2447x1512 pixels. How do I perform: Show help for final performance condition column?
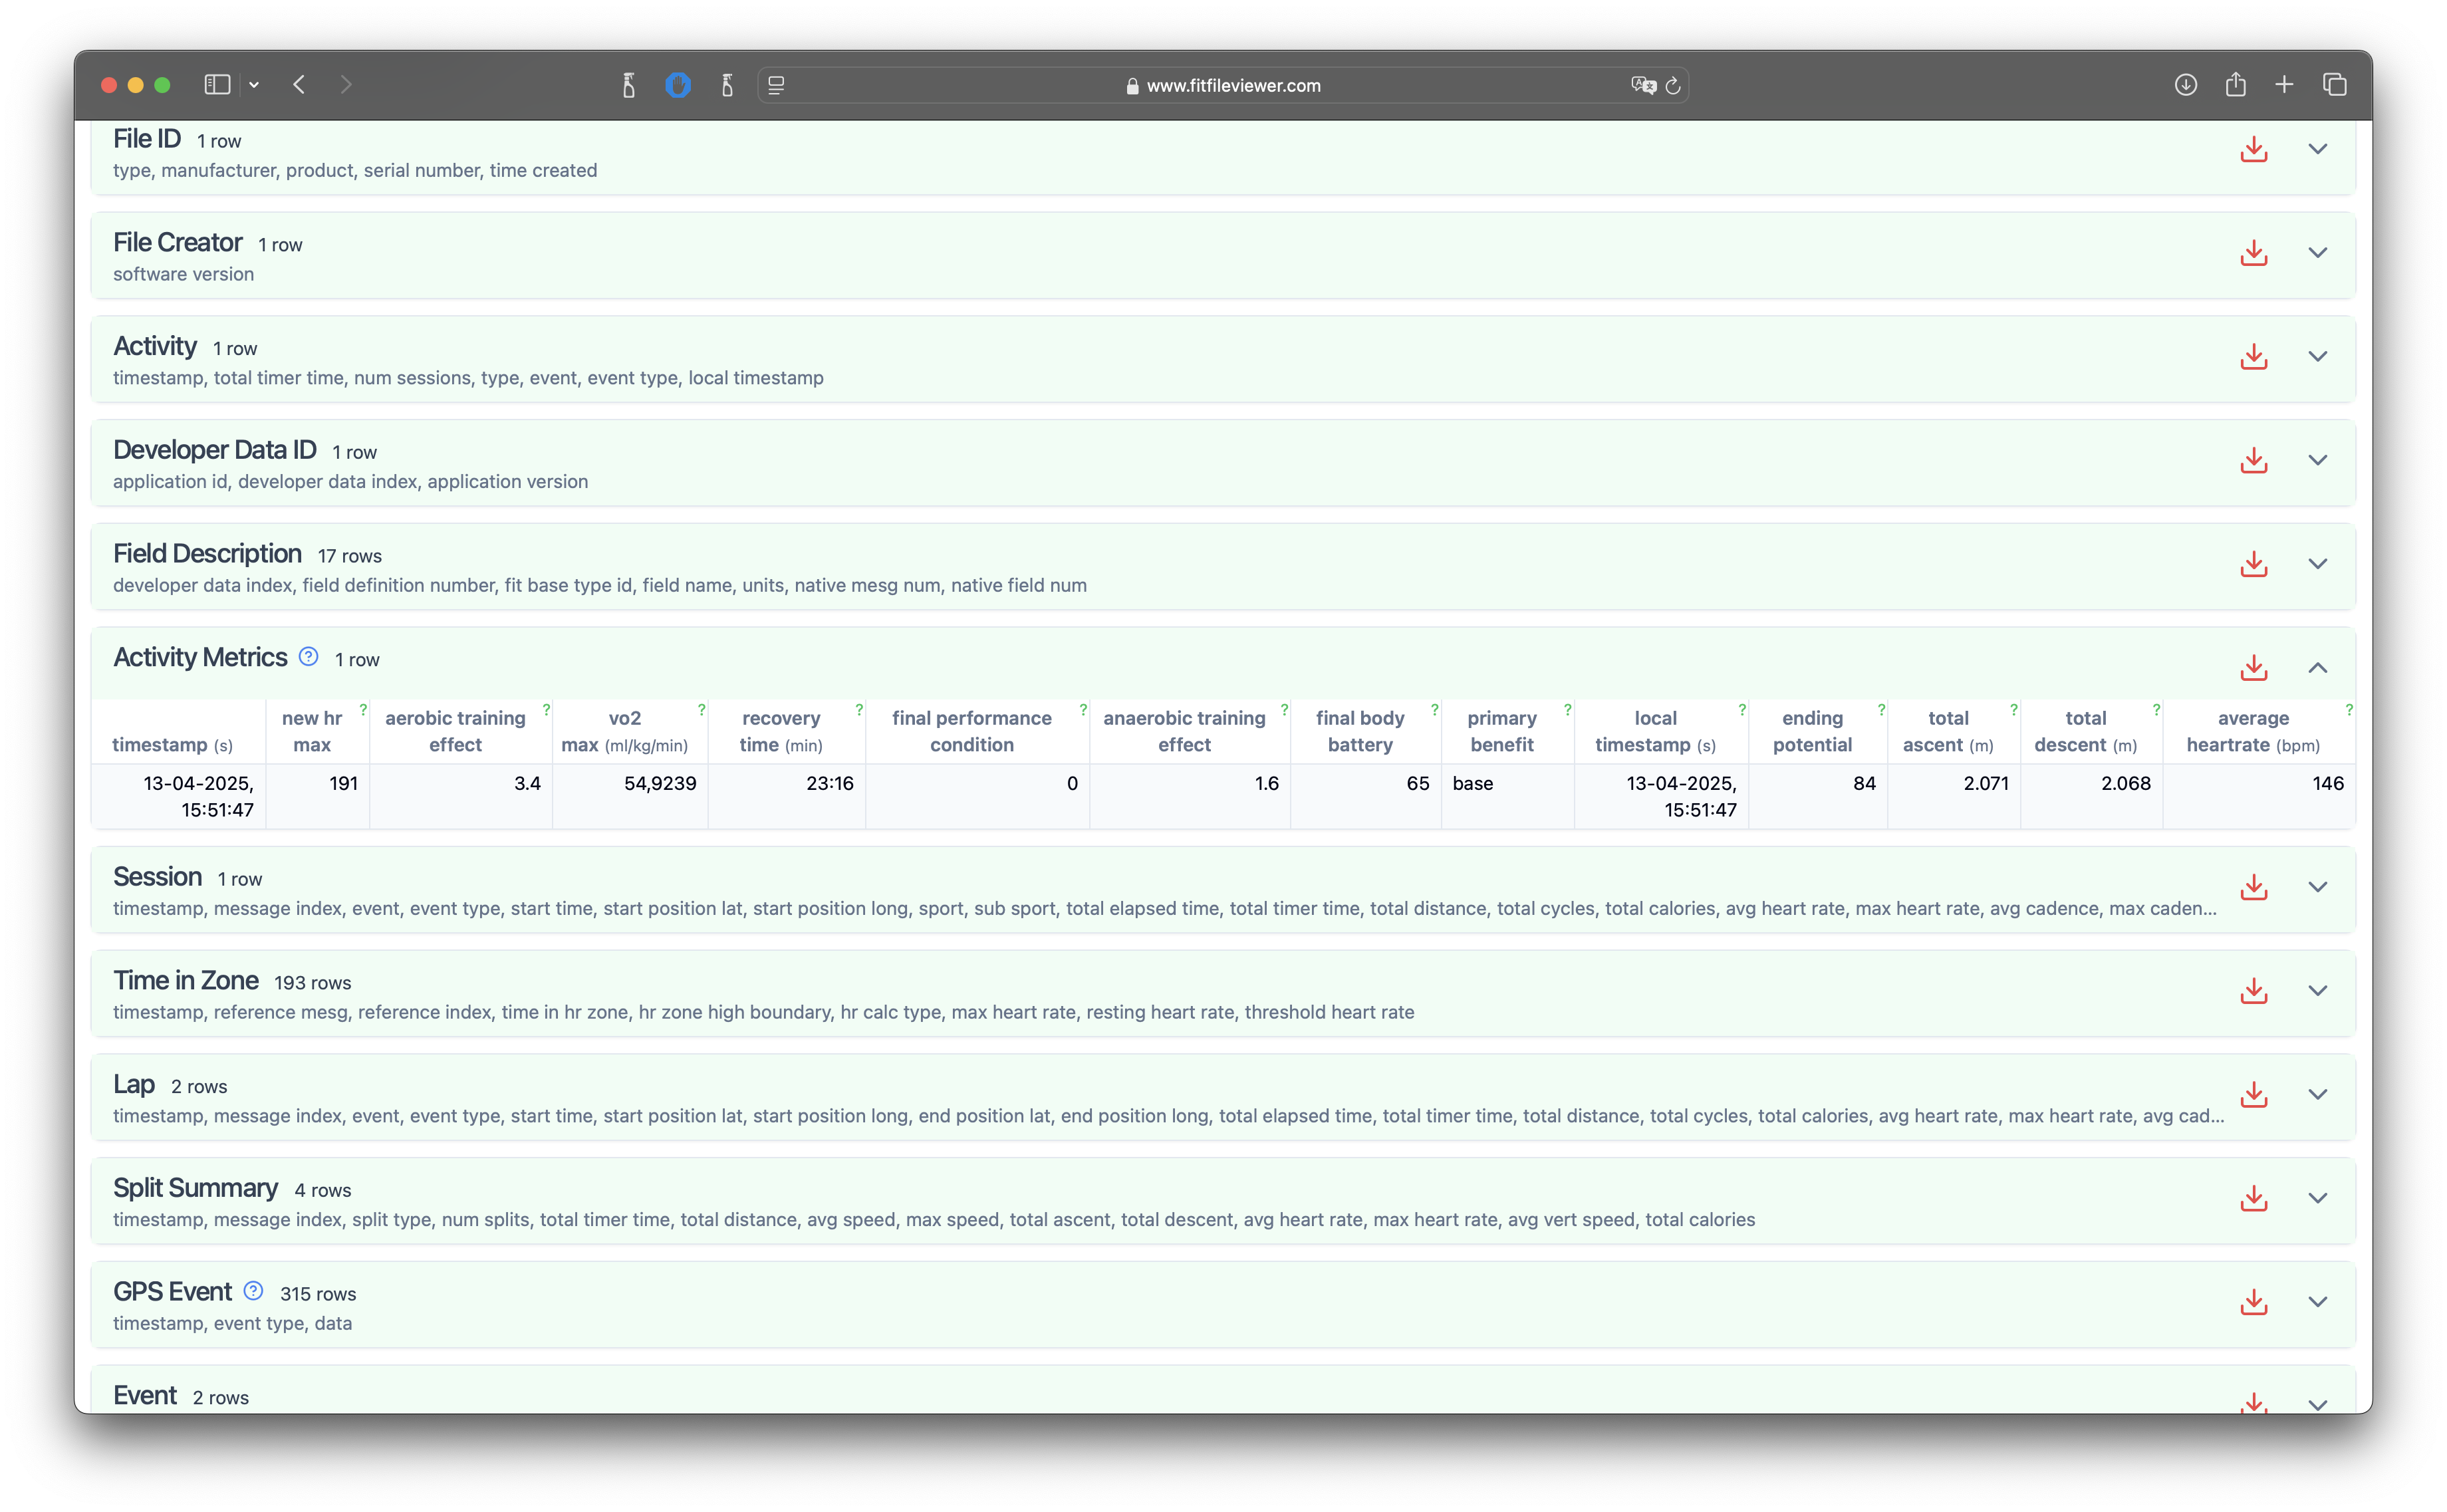(x=1083, y=709)
